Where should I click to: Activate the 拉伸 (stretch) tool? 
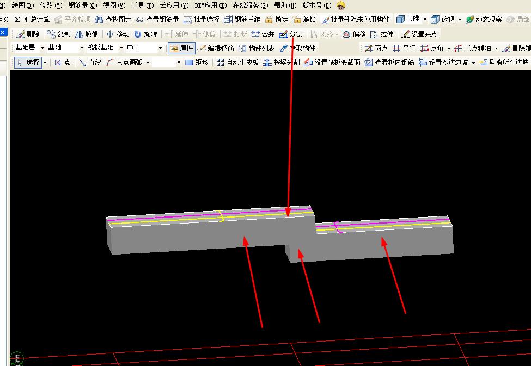coord(382,34)
